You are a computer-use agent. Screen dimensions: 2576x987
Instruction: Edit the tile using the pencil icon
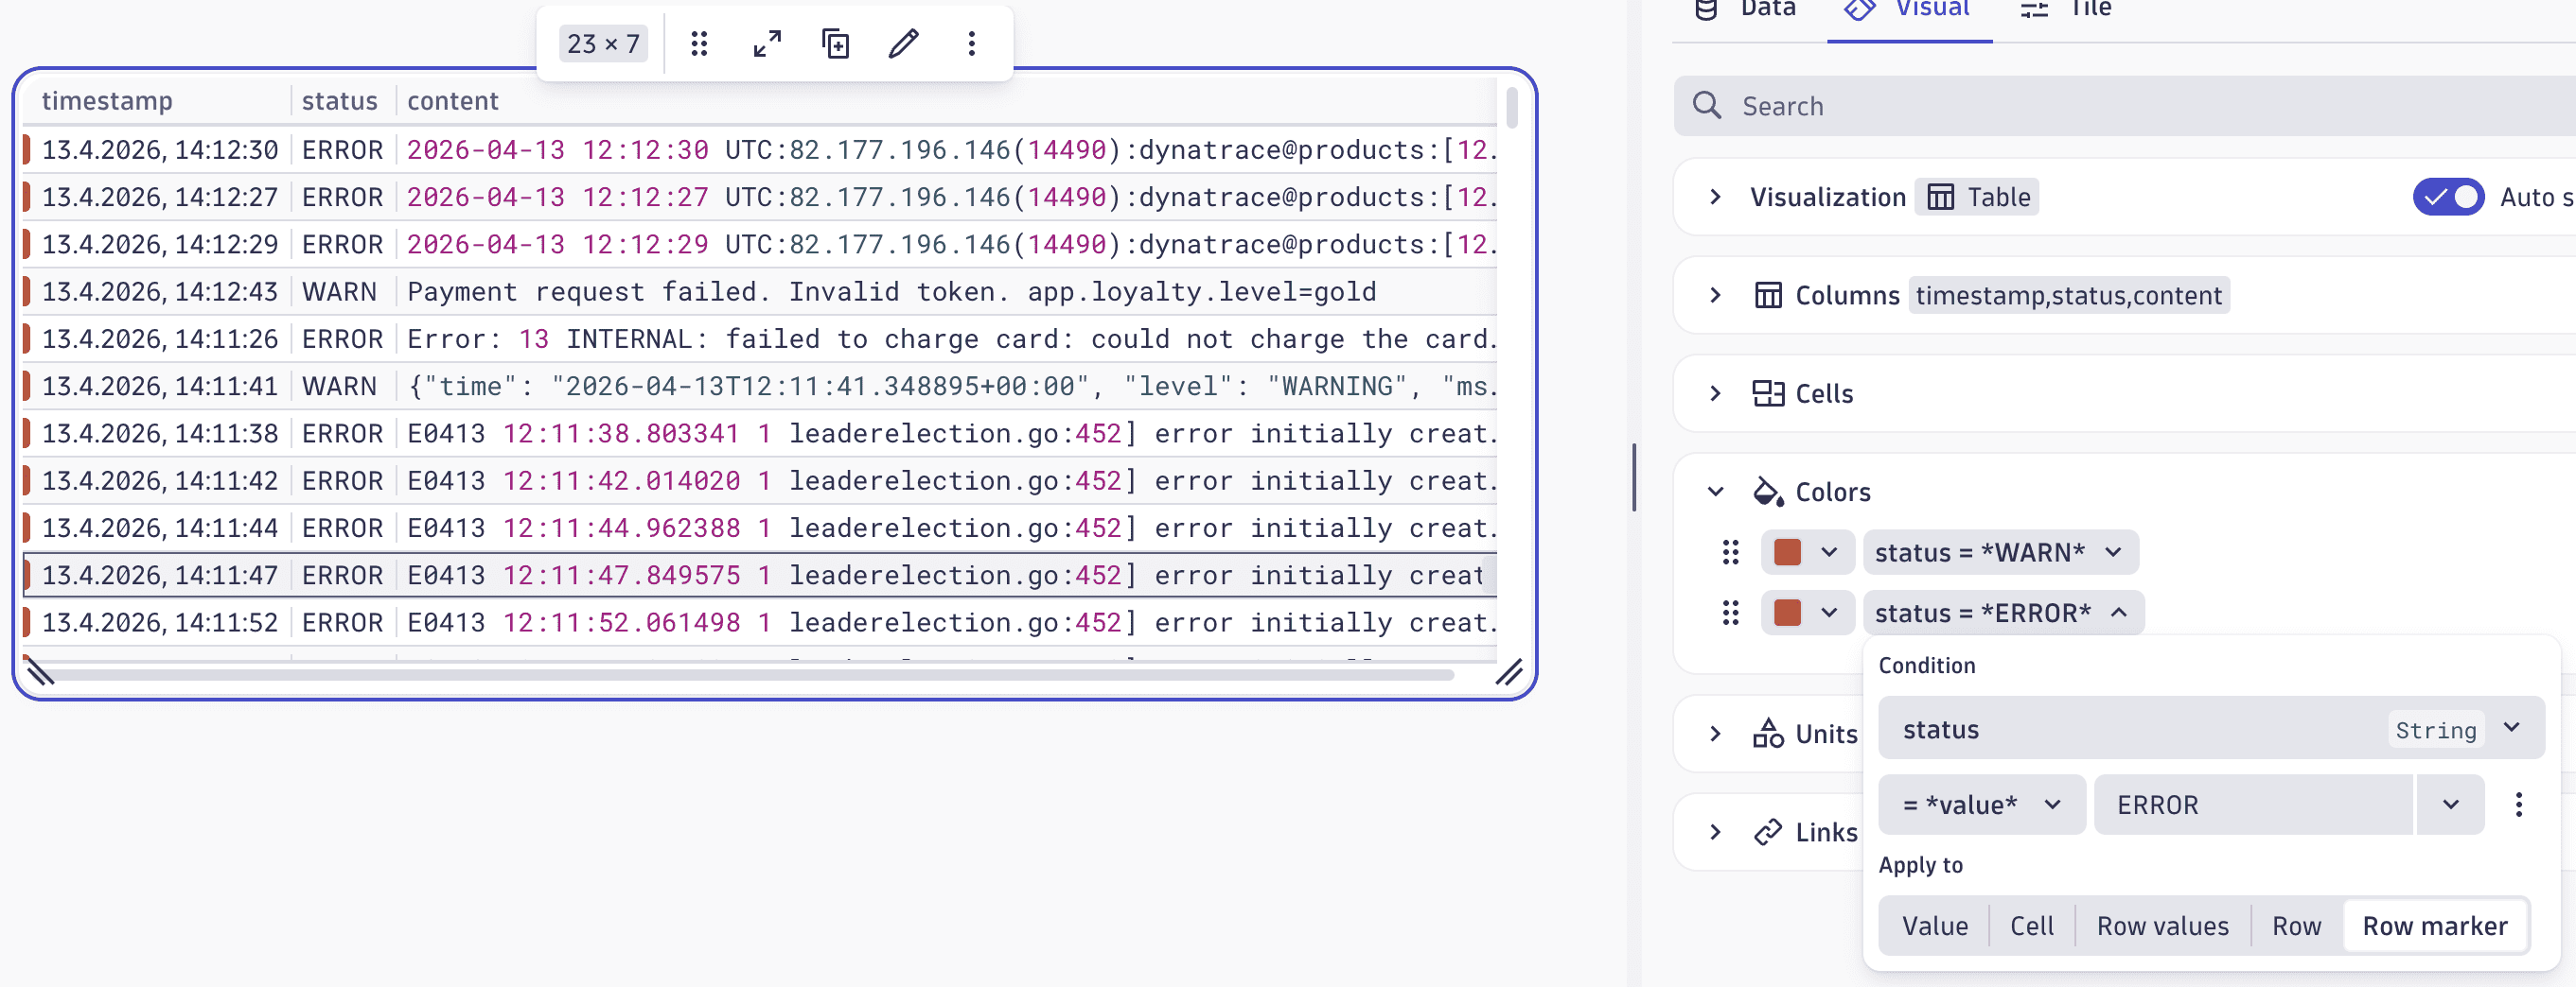pos(903,43)
